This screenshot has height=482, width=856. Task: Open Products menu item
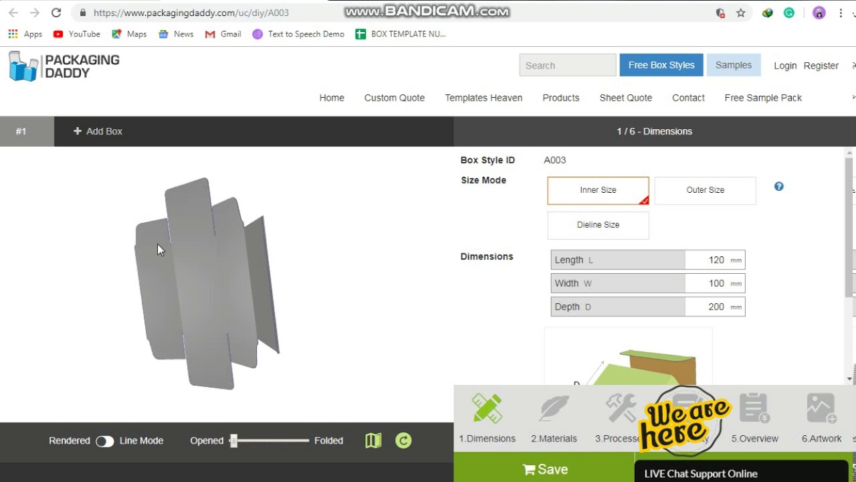click(x=561, y=98)
